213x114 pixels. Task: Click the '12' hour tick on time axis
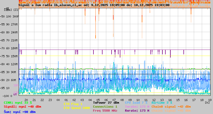coord(154,100)
